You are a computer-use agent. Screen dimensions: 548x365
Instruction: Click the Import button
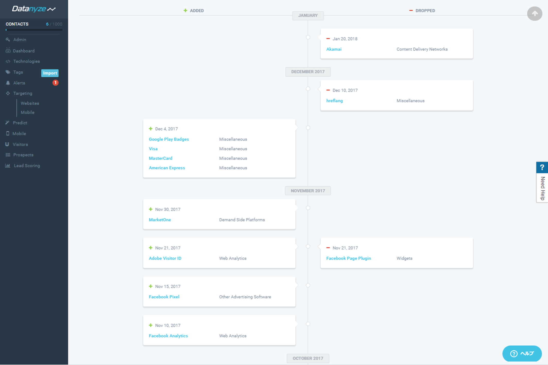50,73
